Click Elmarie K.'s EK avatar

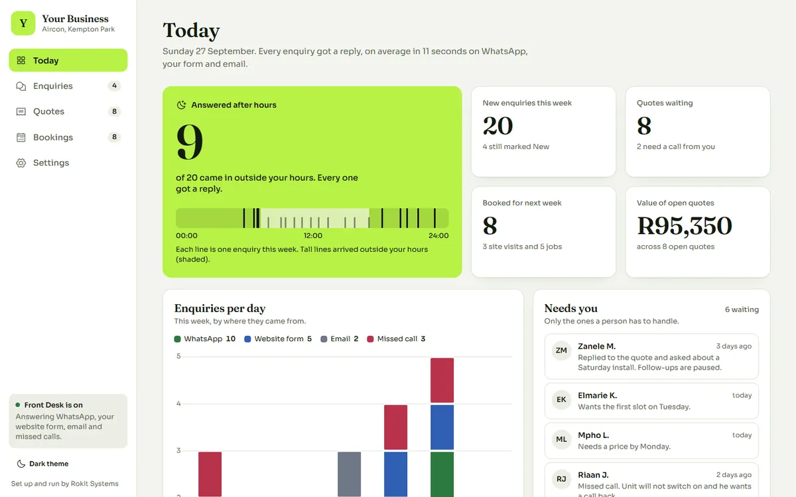click(561, 400)
